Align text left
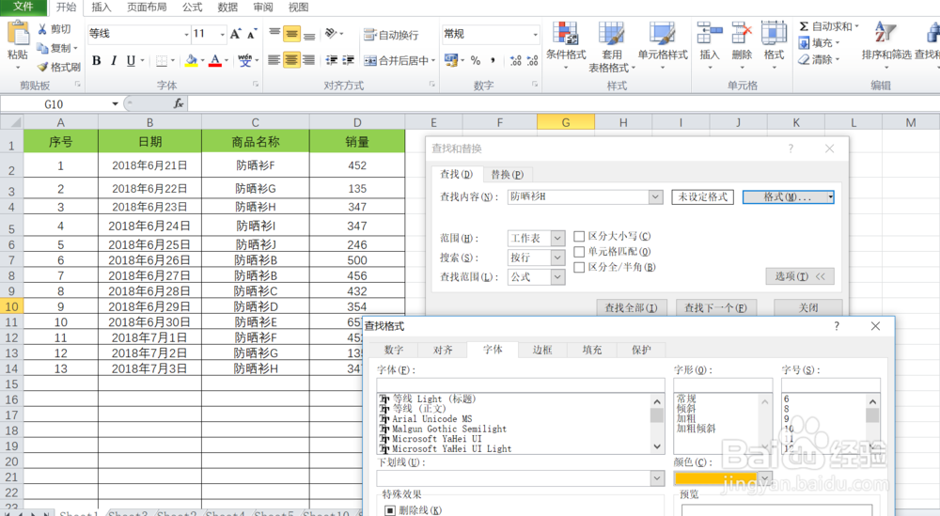The width and height of the screenshot is (940, 516). click(x=274, y=60)
